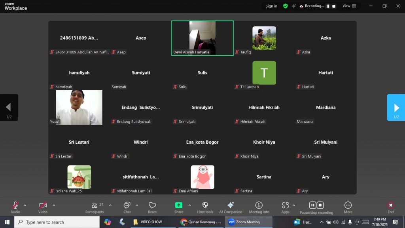Open the Chat panel
The width and height of the screenshot is (405, 228).
[x=127, y=207]
